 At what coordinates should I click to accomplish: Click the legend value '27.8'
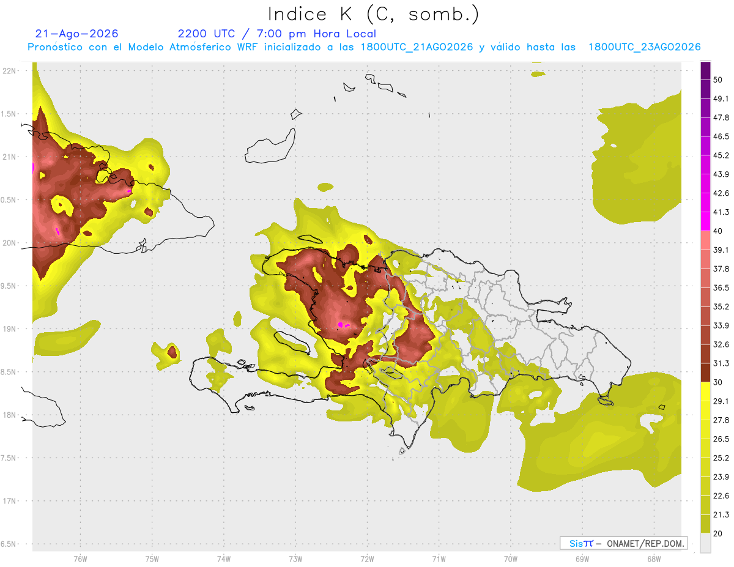(721, 420)
